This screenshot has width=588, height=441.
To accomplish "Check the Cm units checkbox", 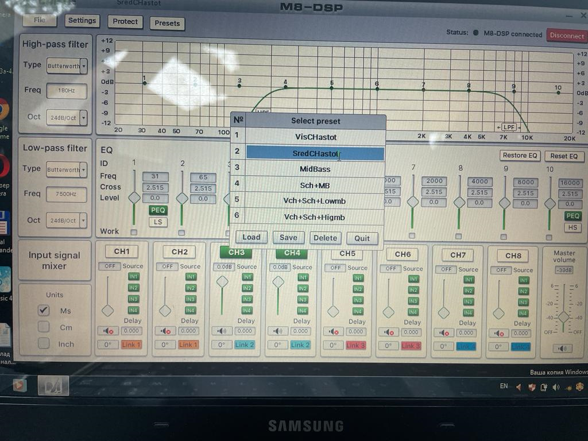I will pos(44,327).
